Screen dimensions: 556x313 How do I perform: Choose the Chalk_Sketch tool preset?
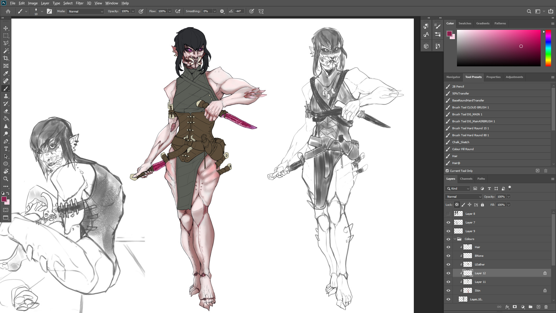click(498, 142)
